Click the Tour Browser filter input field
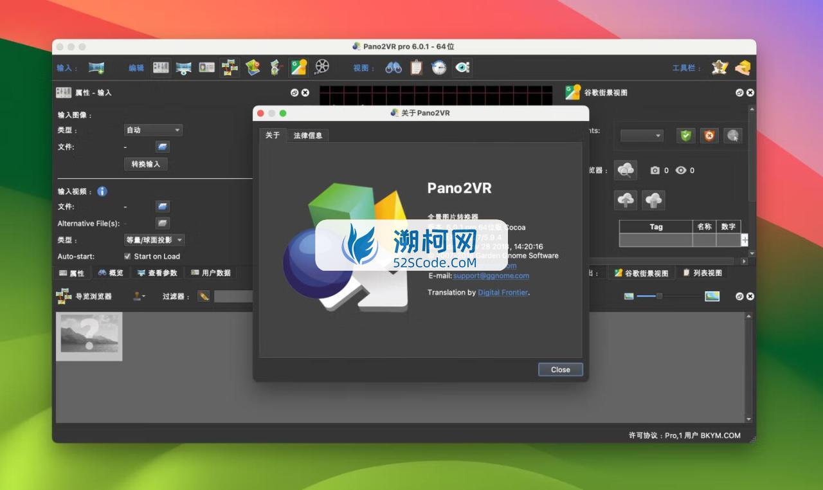Image resolution: width=823 pixels, height=490 pixels. (x=233, y=296)
